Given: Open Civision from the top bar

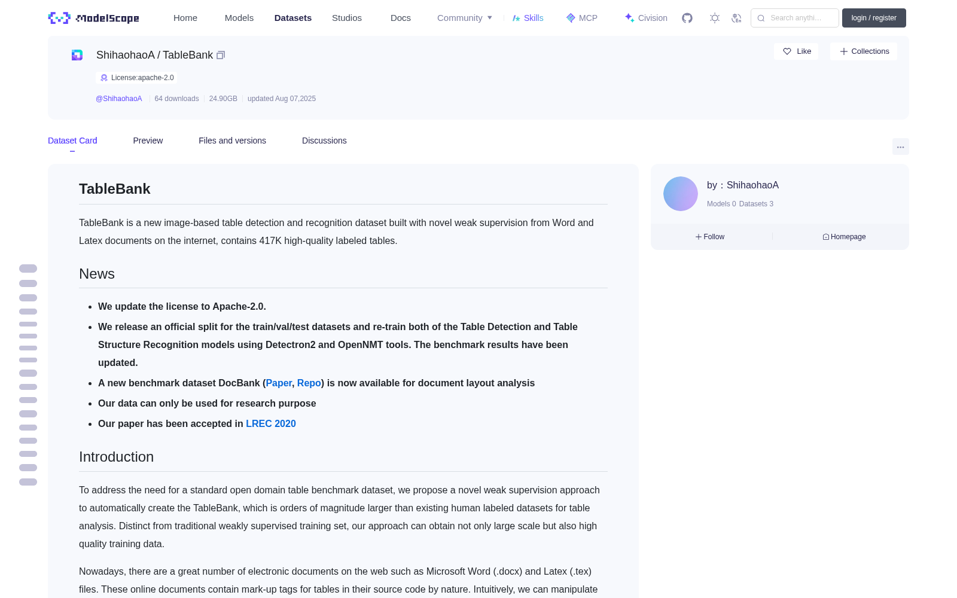Looking at the screenshot, I should click(x=646, y=18).
